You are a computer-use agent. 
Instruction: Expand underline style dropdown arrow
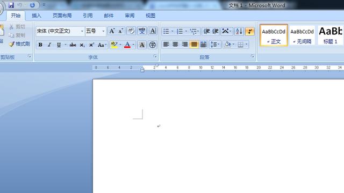66,45
